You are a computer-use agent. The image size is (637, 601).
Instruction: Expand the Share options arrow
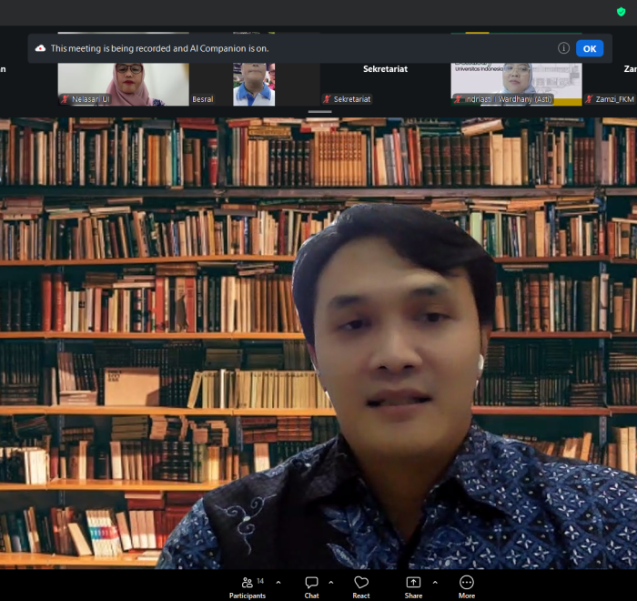(435, 583)
